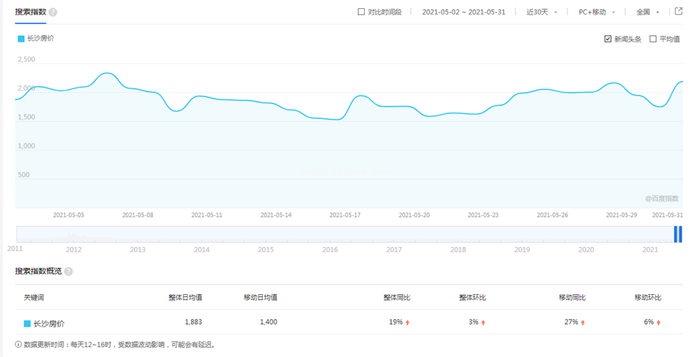The image size is (692, 357).
Task: Expand the PC+移动 device dropdown
Action: pyautogui.click(x=596, y=12)
